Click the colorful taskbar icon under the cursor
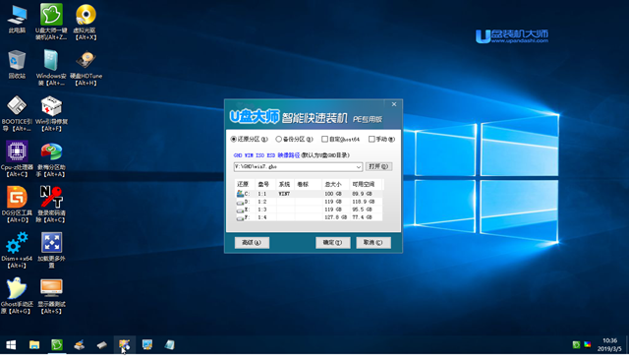629x361 pixels. (x=125, y=345)
